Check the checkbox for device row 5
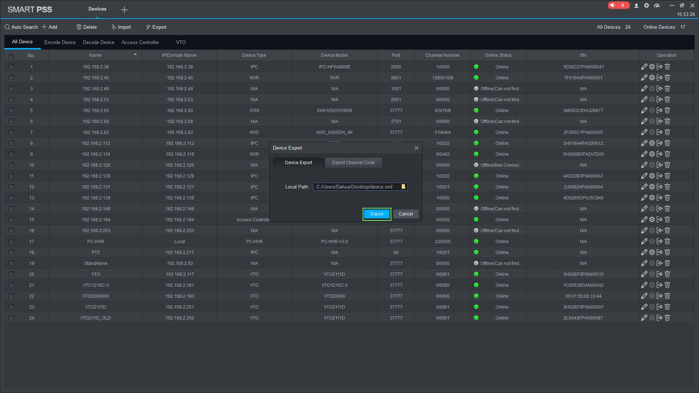The width and height of the screenshot is (699, 393). 11,111
